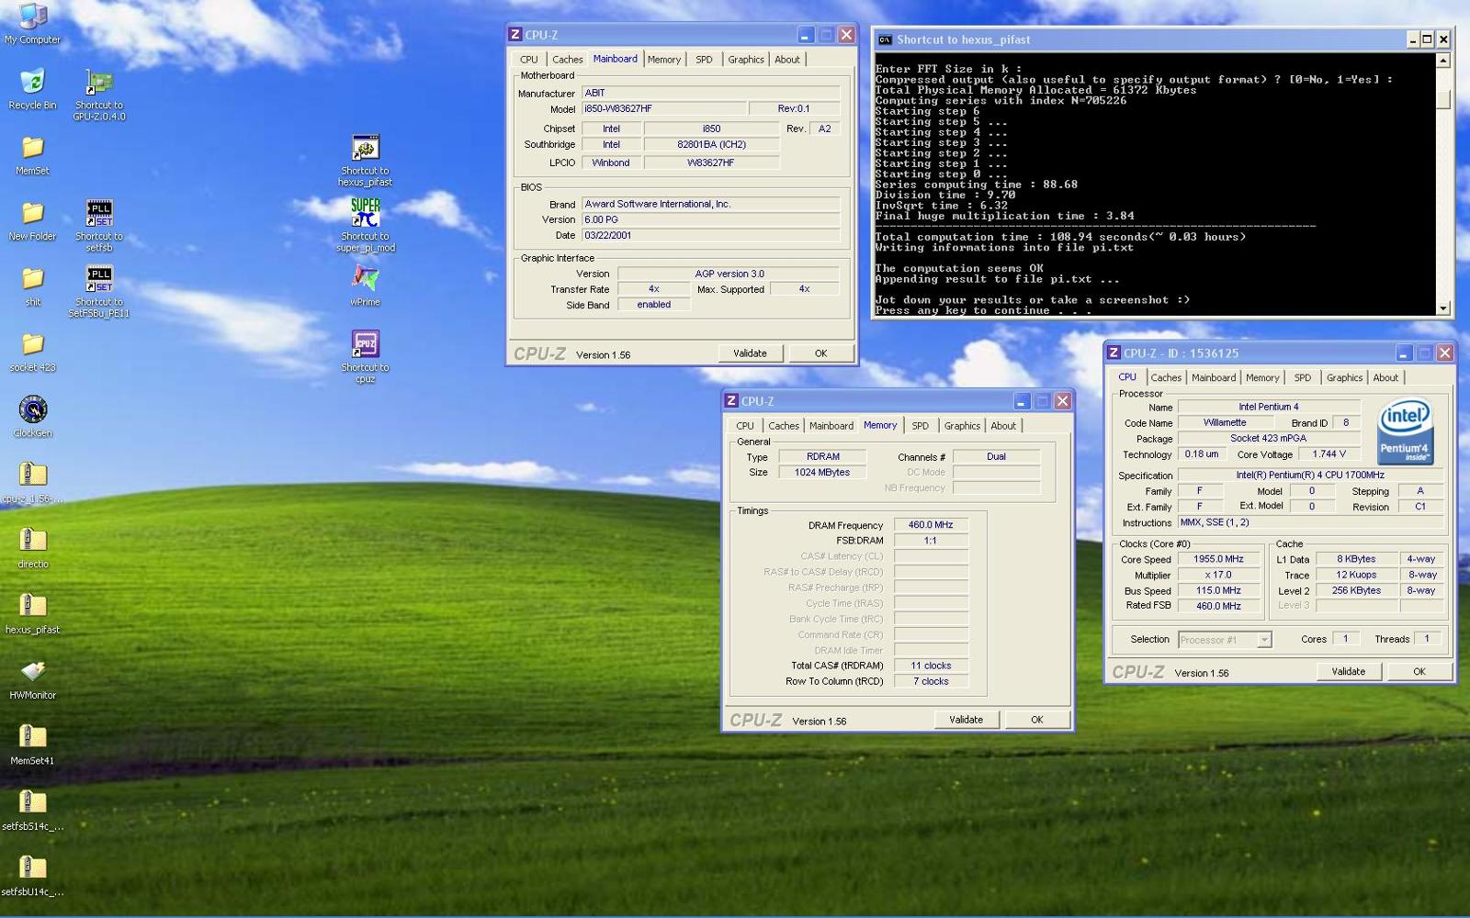Click Validate in the Mainboard CPU-Z window
This screenshot has width=1470, height=918.
[750, 353]
